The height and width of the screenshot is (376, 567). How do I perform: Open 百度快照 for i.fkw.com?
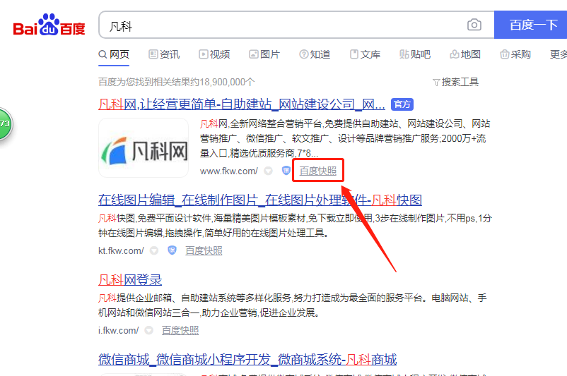point(180,331)
